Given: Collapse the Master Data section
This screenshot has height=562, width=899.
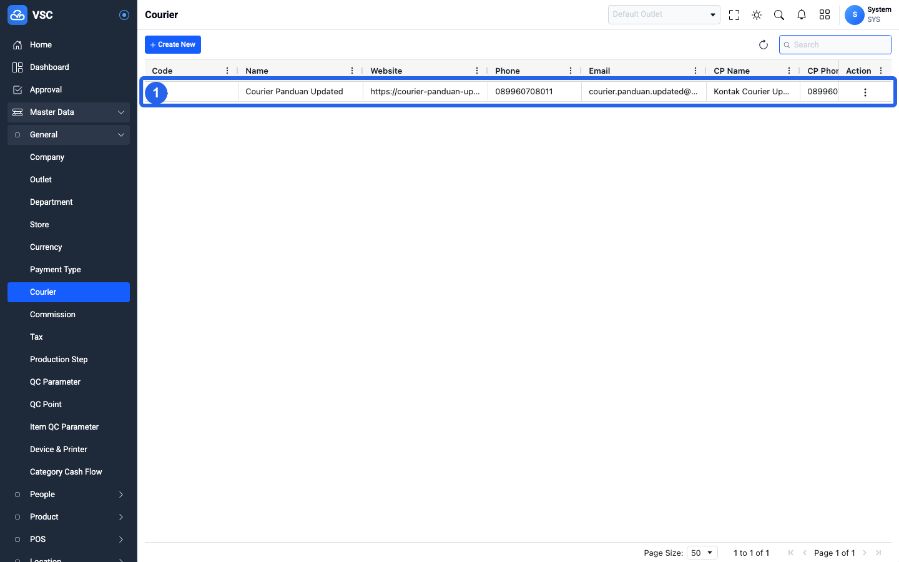Looking at the screenshot, I should click(x=69, y=112).
